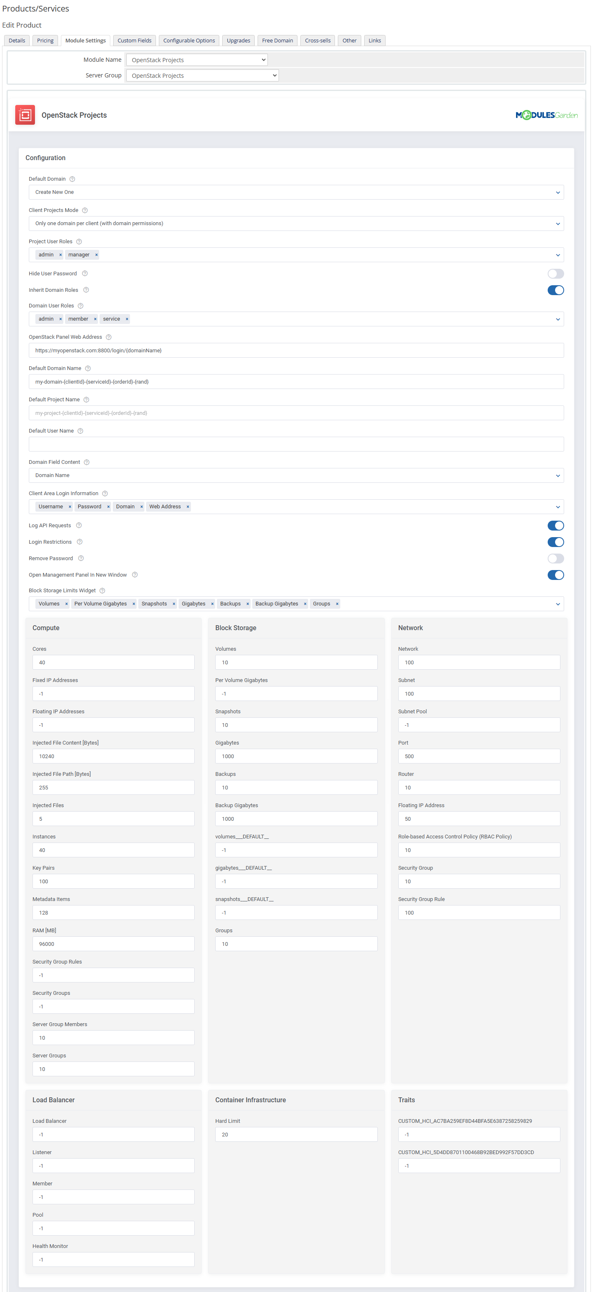Remove the Groups tag from limits widget

pos(337,604)
